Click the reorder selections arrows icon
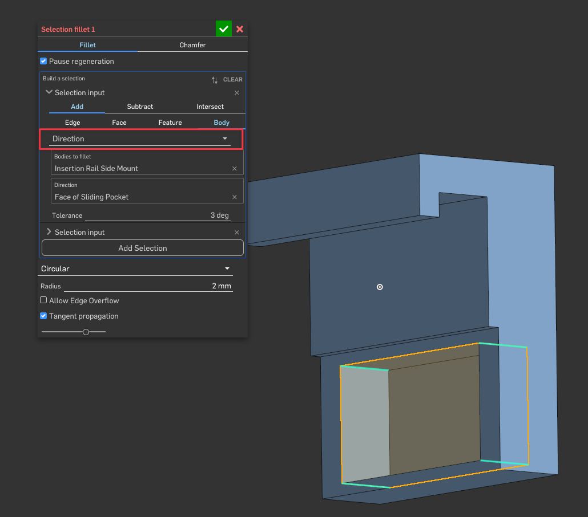The height and width of the screenshot is (517, 588). (215, 80)
